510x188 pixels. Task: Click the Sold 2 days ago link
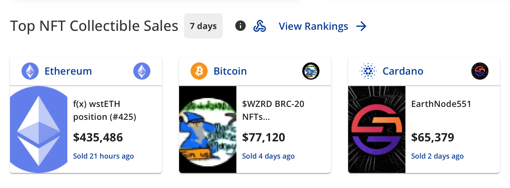tap(437, 156)
